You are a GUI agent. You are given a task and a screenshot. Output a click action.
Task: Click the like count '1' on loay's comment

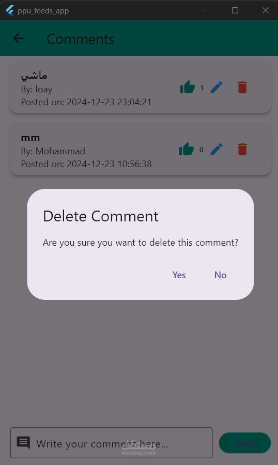coord(202,88)
